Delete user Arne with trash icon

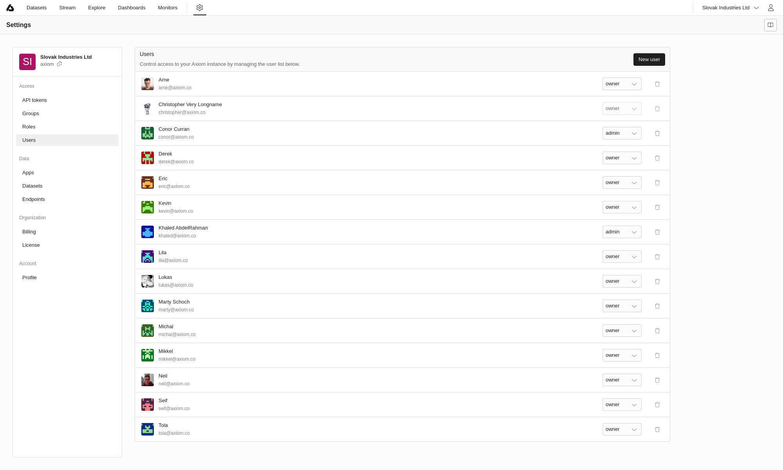(657, 84)
